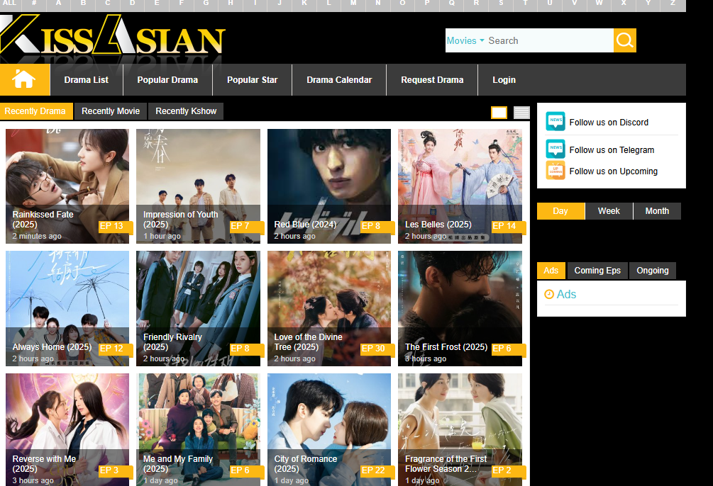
Task: Switch to grid view layout icon
Action: tap(499, 113)
